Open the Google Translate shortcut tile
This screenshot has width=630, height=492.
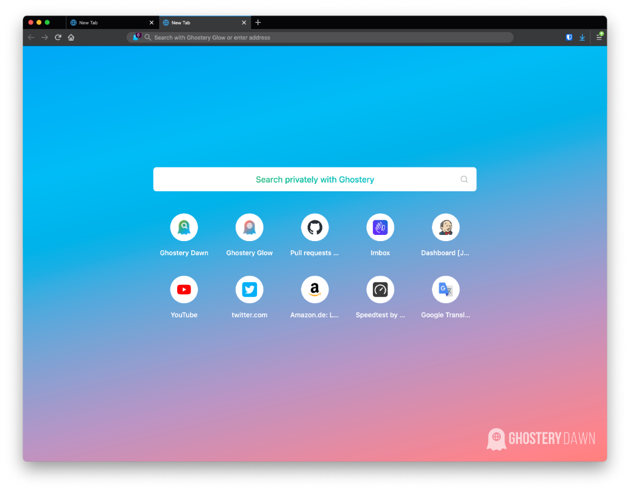click(445, 290)
